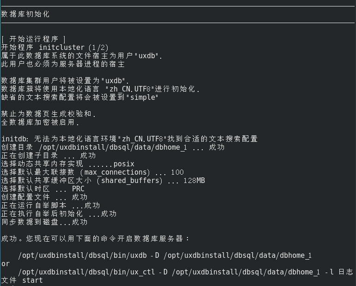Click the 禁止为数据页生成校验和 line

coord(48,114)
